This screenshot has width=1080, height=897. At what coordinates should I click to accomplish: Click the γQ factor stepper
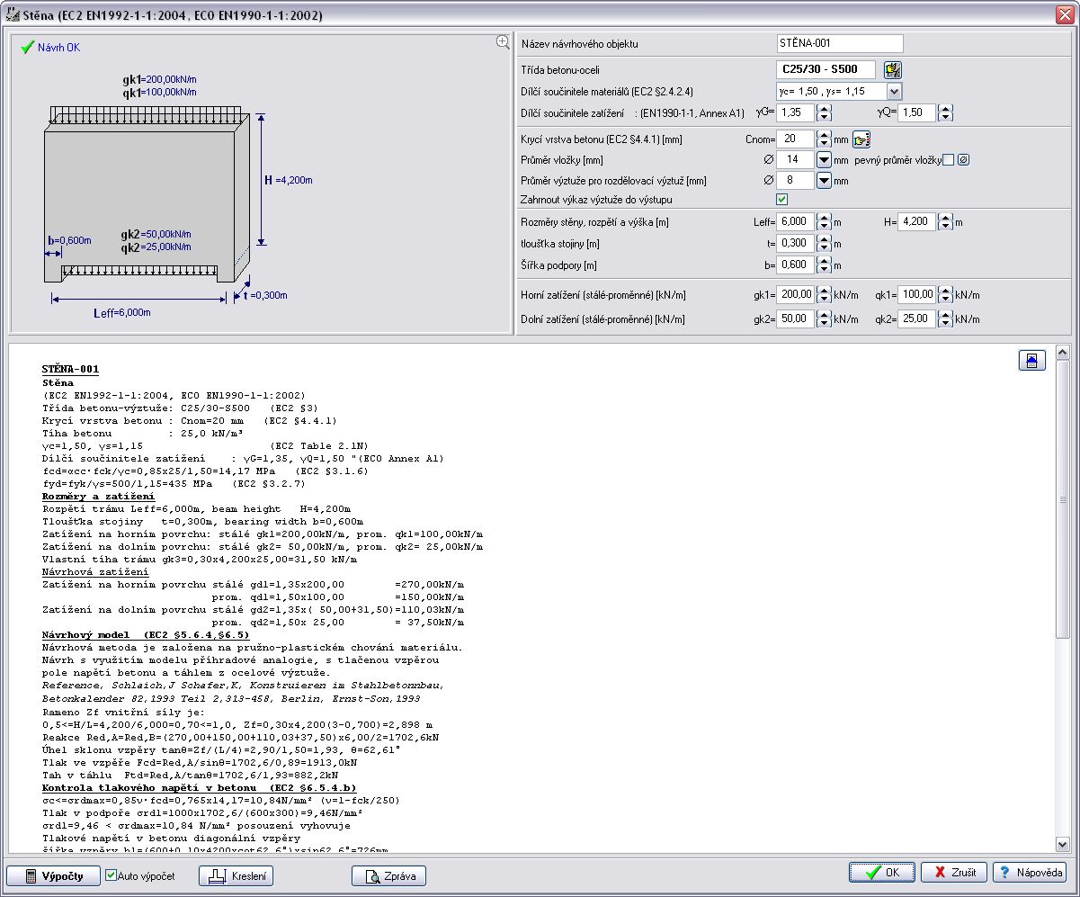pos(945,112)
